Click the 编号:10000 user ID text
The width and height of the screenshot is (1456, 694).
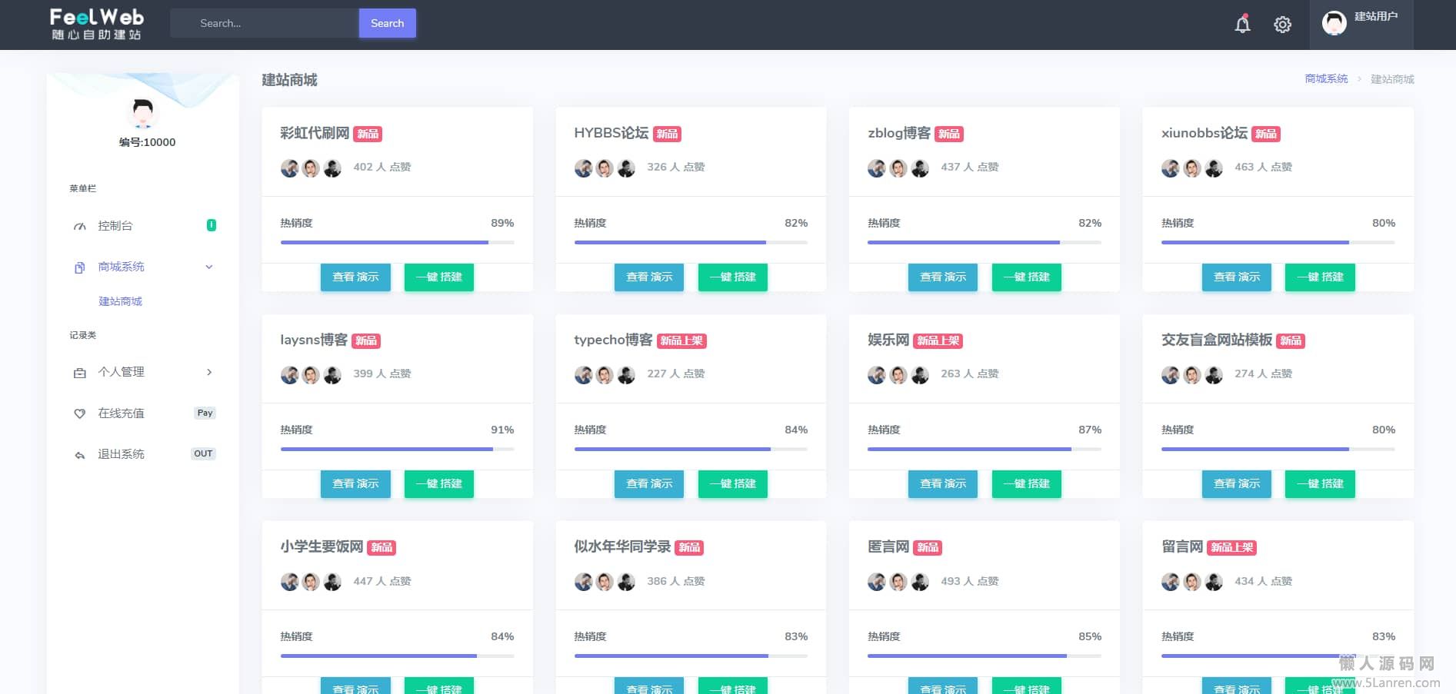click(x=147, y=142)
